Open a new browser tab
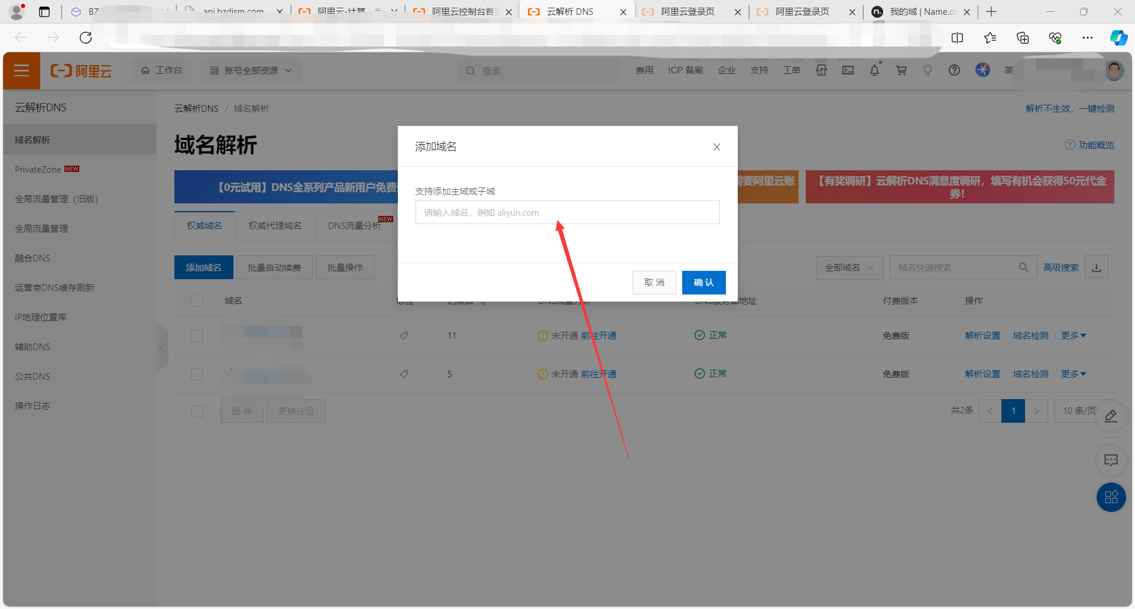 (991, 12)
